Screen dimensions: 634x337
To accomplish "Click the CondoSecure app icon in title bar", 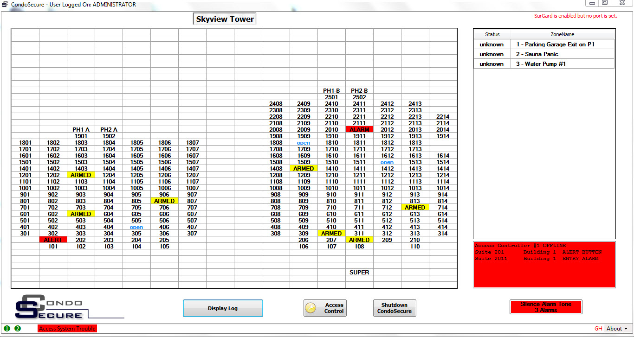I will pyautogui.click(x=5, y=5).
